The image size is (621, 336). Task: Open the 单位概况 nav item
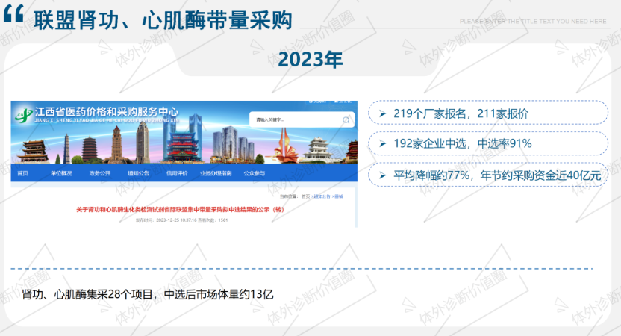pyautogui.click(x=61, y=174)
